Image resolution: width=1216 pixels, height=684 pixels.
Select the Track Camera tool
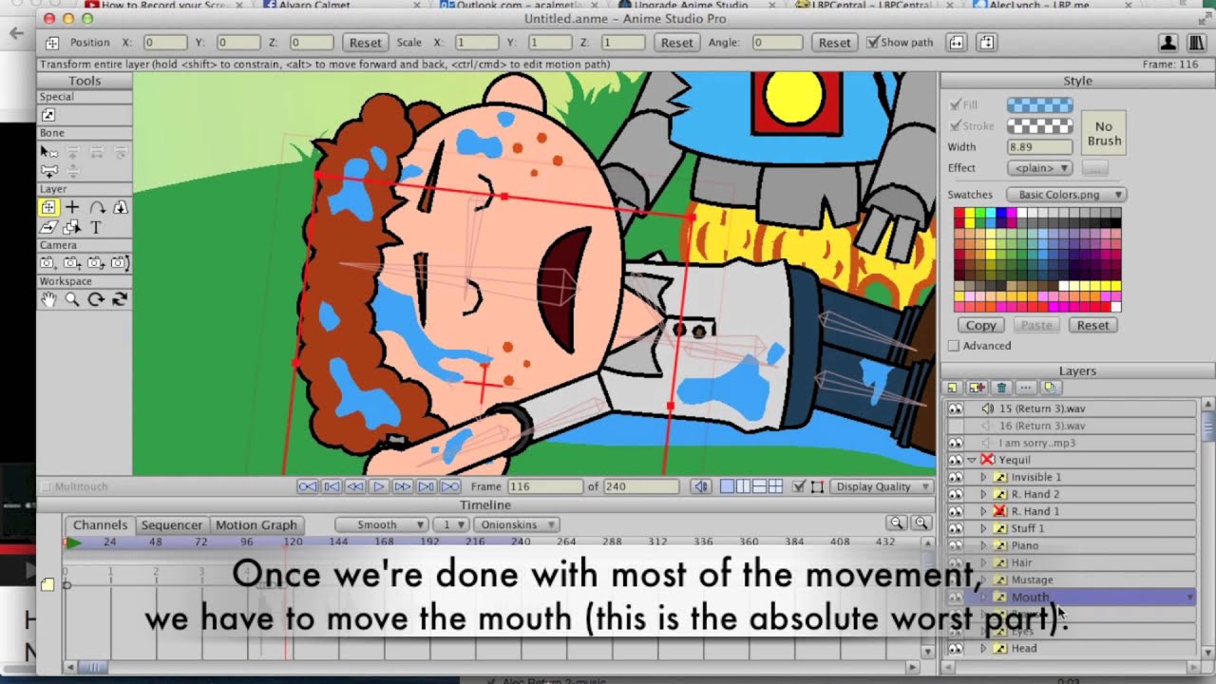click(x=48, y=263)
